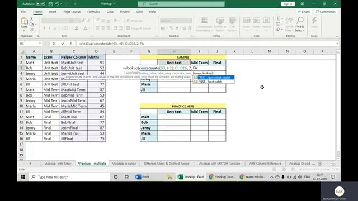Expand the Name Box dropdown
358x201 pixels.
click(x=40, y=44)
